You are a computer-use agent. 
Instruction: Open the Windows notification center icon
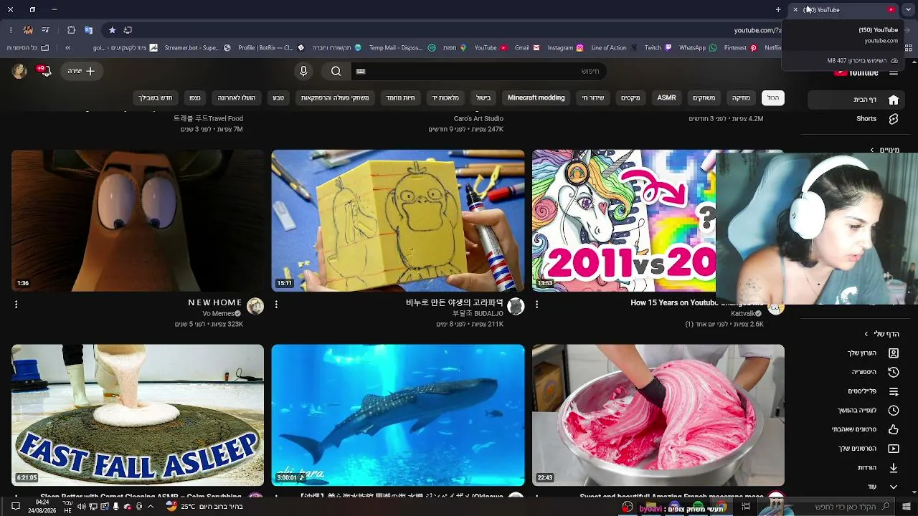click(15, 507)
